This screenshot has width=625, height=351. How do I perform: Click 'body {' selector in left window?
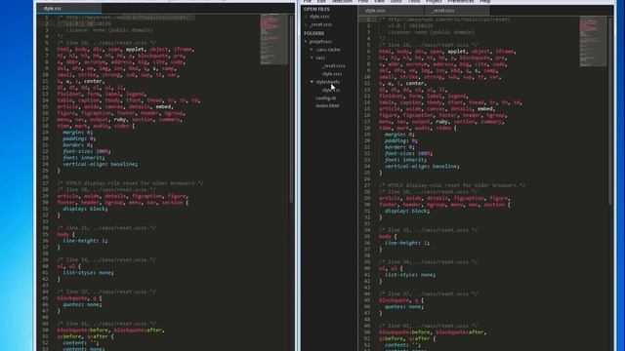point(65,234)
